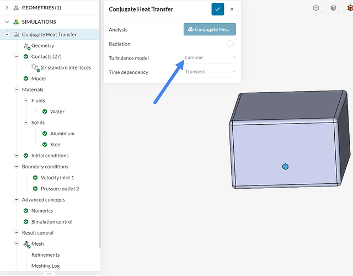Collapse the SIMULATIONS section

pyautogui.click(x=7, y=22)
